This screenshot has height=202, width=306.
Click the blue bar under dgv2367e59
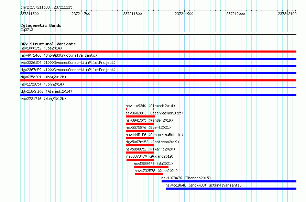coord(158,73)
